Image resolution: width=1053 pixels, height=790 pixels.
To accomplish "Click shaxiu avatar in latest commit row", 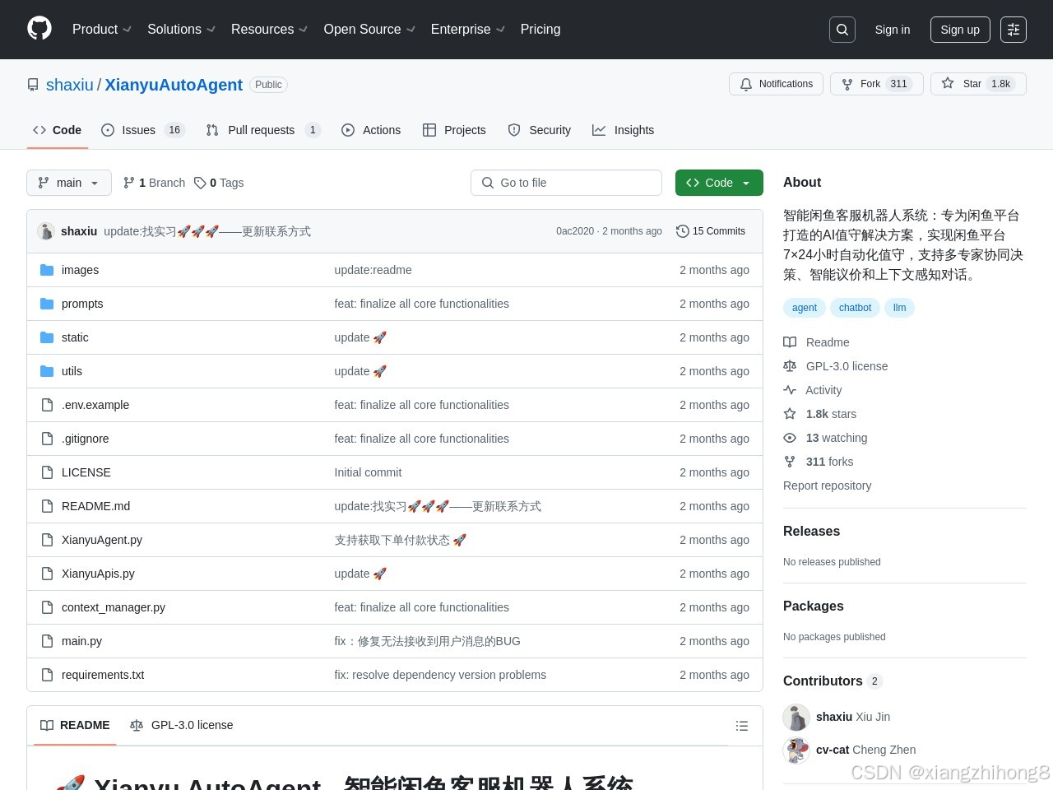I will [x=46, y=231].
